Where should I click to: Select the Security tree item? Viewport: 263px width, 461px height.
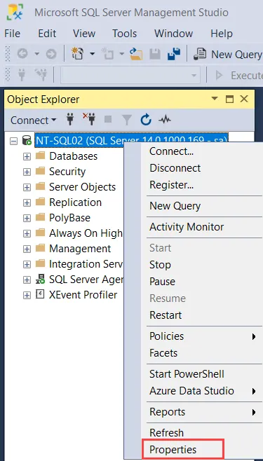(x=67, y=172)
